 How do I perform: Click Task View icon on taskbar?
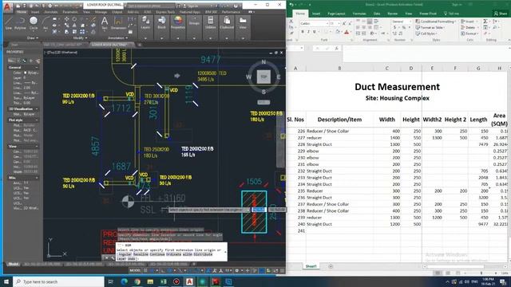tap(110, 281)
